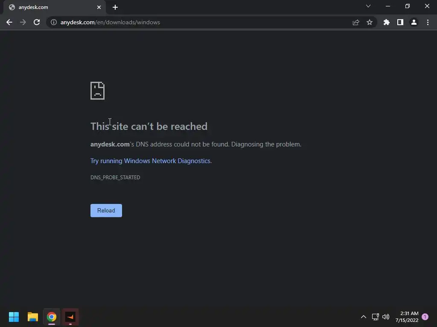Open the AnyDesk taskbar icon

(x=70, y=317)
